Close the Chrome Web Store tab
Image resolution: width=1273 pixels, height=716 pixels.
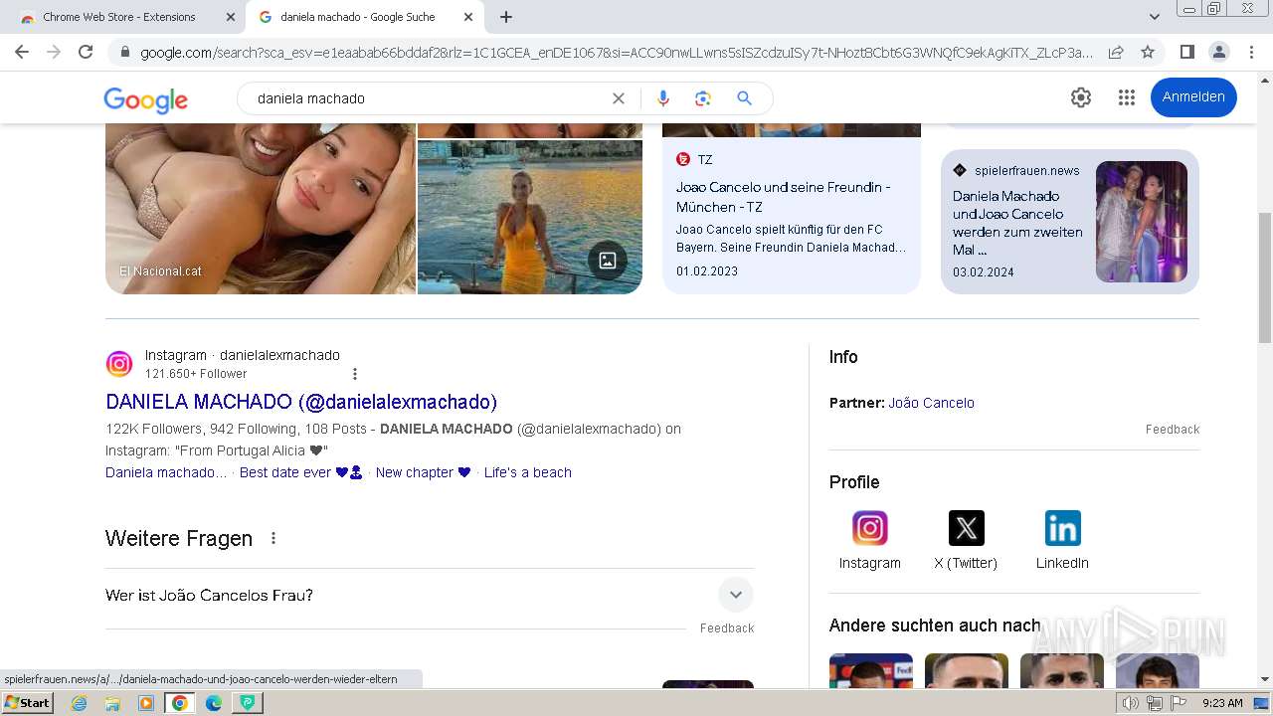231,17
